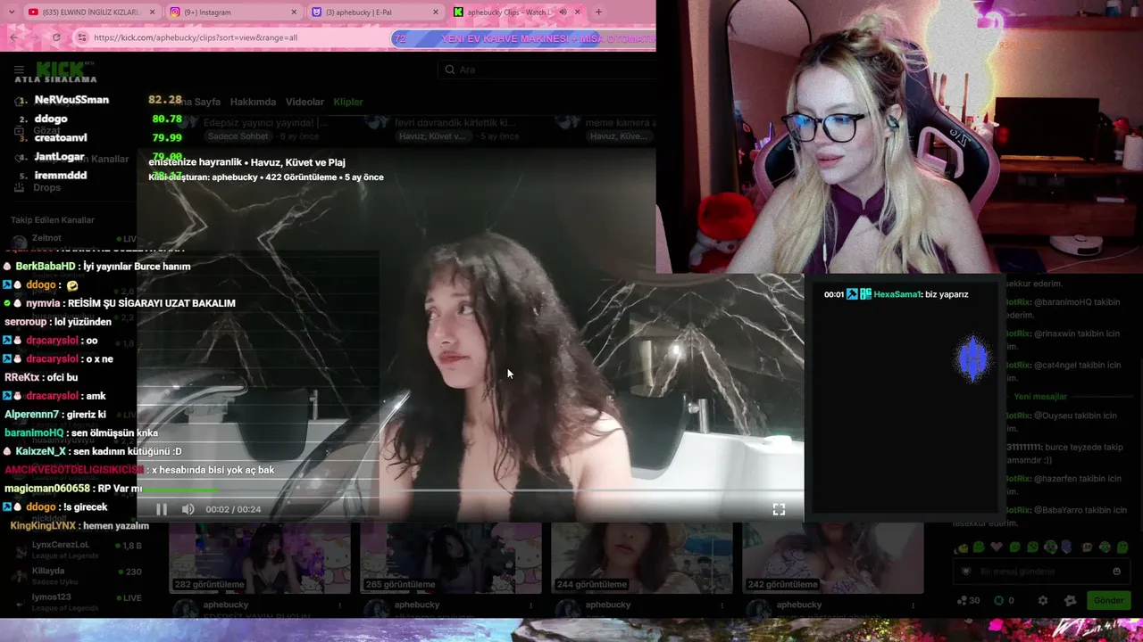Viewport: 1143px width, 642px height.
Task: Click nymvia username in chat overlay
Action: point(44,303)
